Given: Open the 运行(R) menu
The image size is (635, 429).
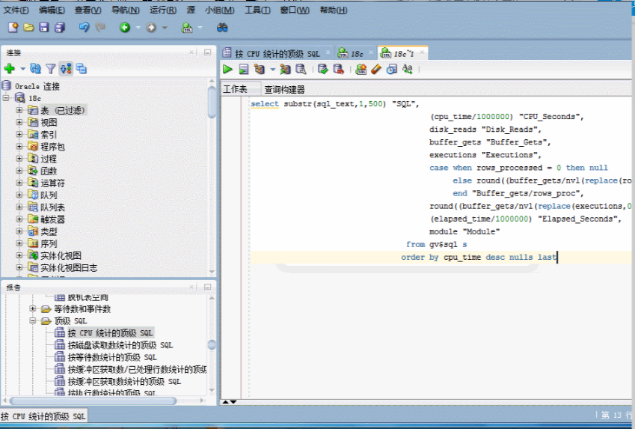Looking at the screenshot, I should [x=163, y=10].
